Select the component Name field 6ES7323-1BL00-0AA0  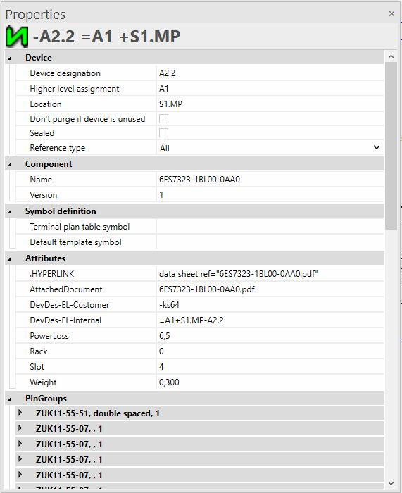pyautogui.click(x=270, y=179)
